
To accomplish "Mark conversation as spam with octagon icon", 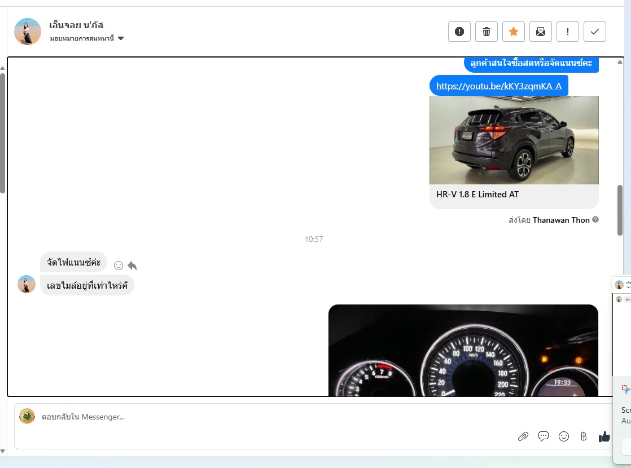I will pyautogui.click(x=459, y=32).
